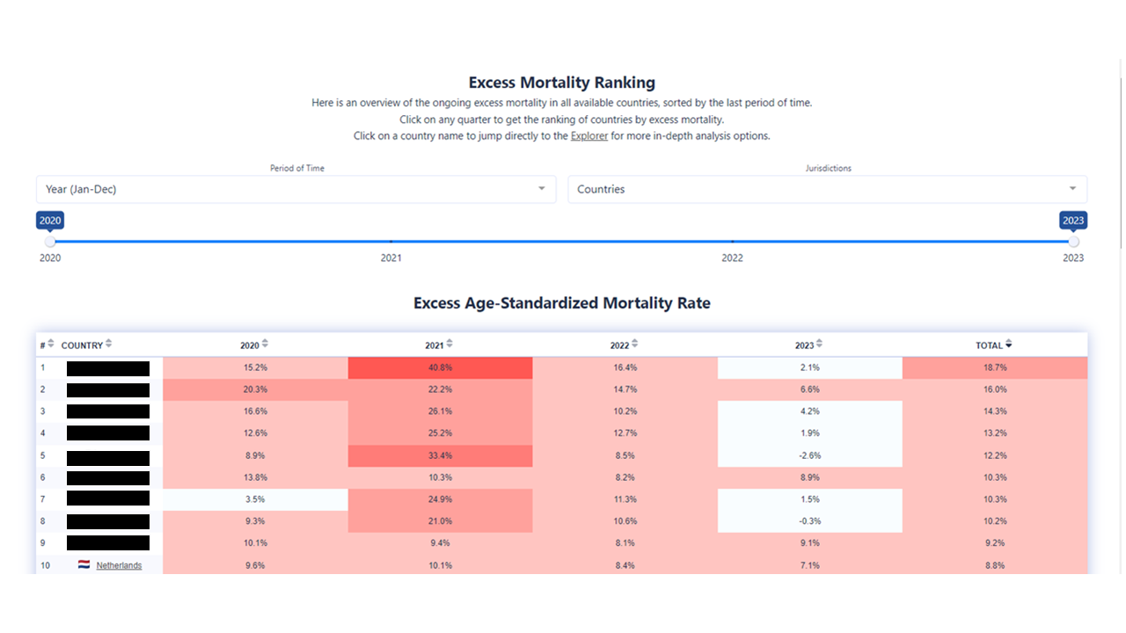Click the Netherlands flag icon
The image size is (1126, 633).
[x=84, y=565]
